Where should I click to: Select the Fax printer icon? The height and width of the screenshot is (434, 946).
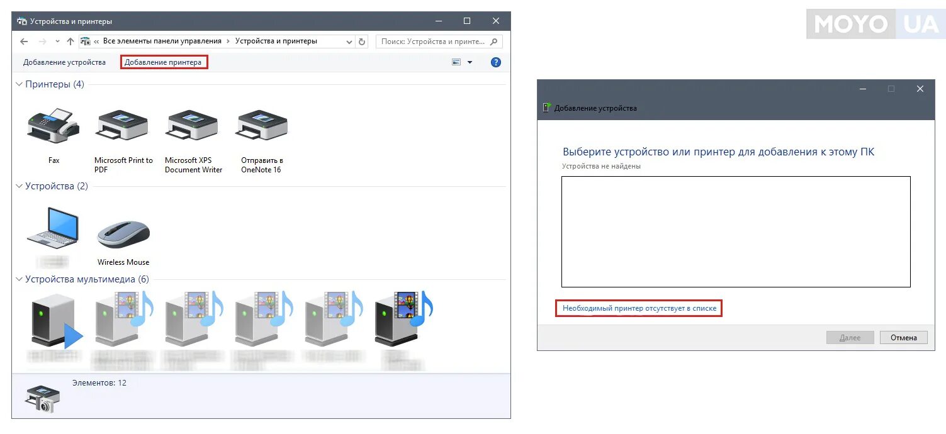[x=53, y=125]
